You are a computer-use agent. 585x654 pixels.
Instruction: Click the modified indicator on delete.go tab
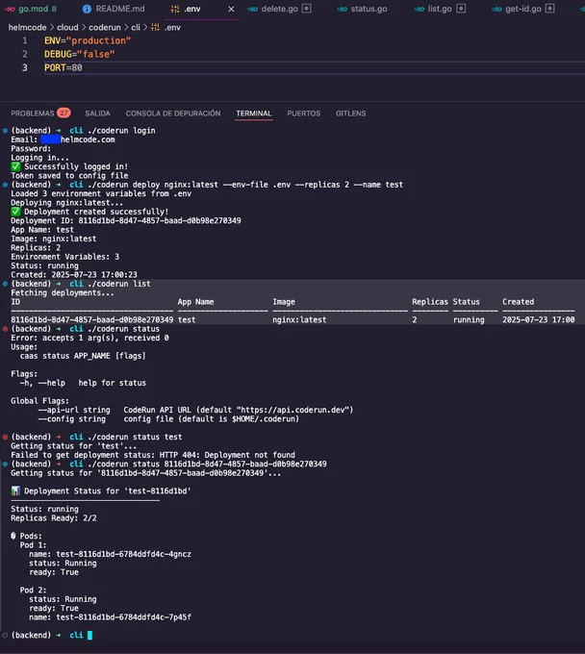pyautogui.click(x=307, y=9)
